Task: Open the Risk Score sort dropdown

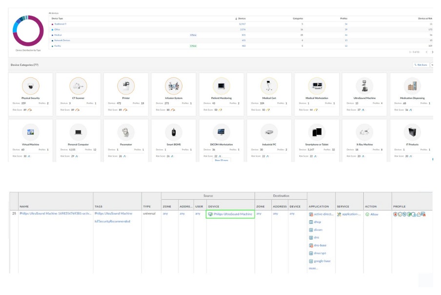Action: [422, 64]
